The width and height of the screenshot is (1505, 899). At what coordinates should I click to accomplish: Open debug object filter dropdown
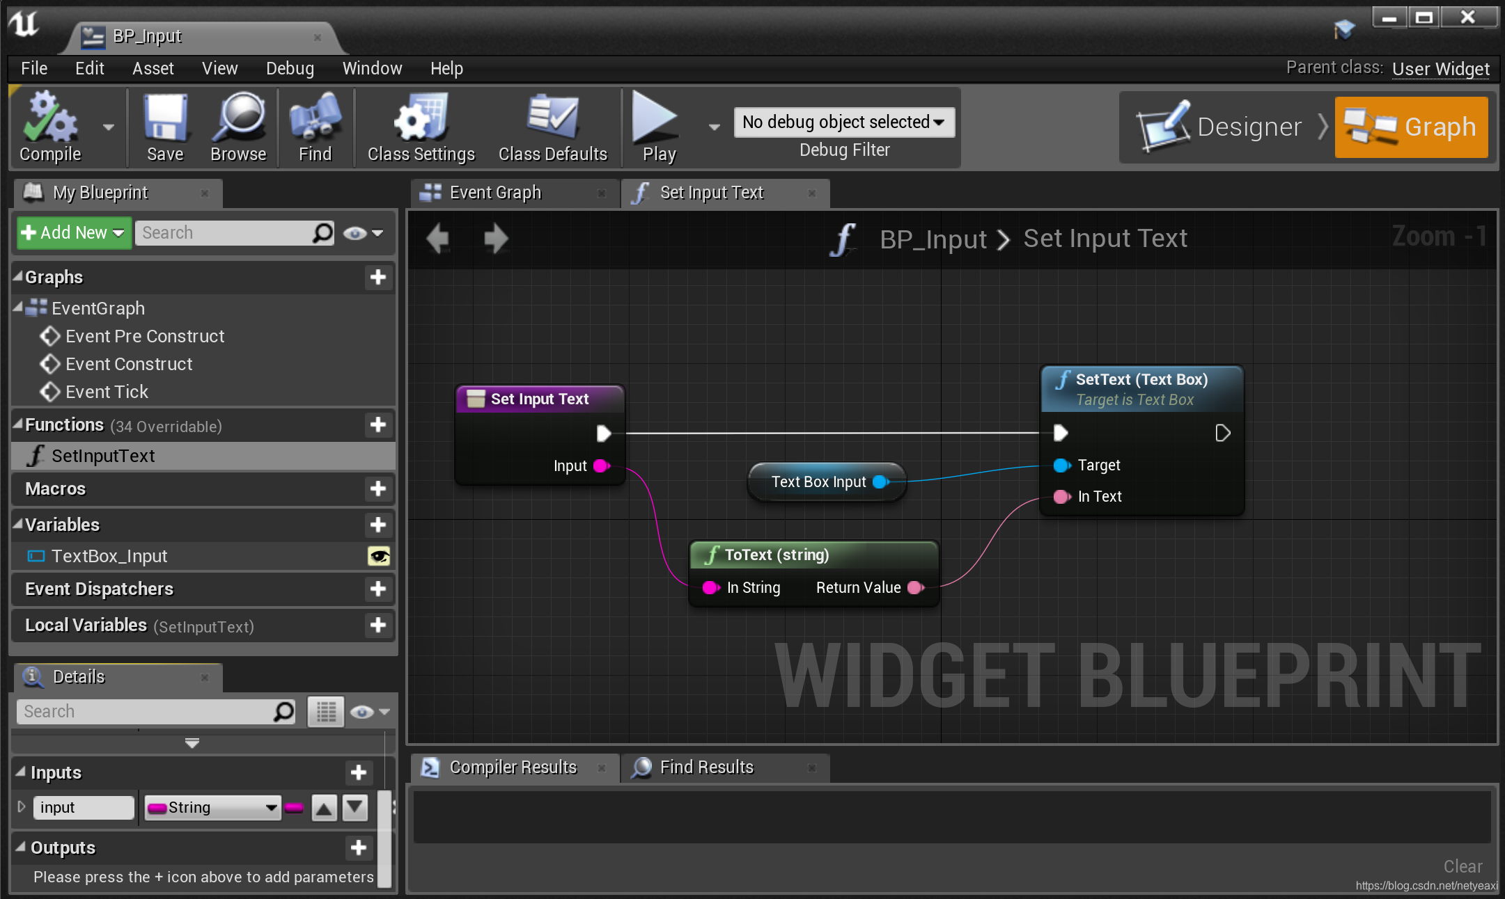844,122
